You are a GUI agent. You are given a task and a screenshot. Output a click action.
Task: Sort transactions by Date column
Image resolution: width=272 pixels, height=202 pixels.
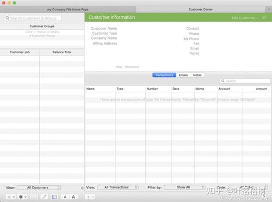tap(183, 89)
